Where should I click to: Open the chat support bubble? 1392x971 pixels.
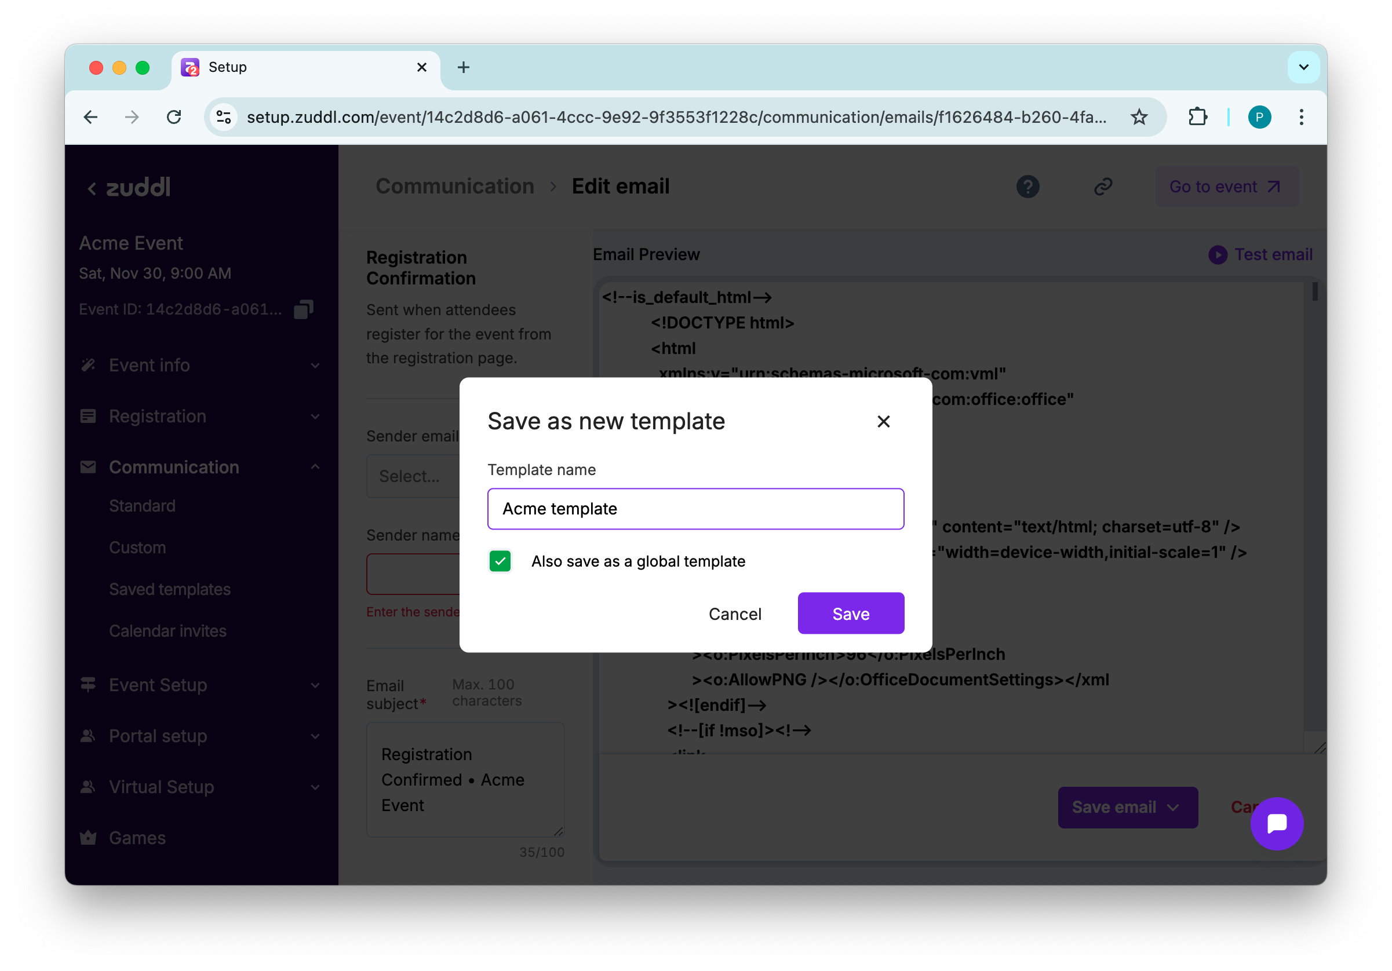coord(1276,823)
